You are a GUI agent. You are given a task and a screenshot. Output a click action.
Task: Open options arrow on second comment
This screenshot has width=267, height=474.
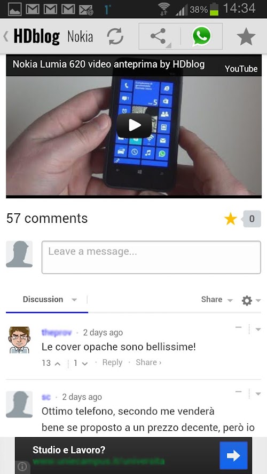pyautogui.click(x=258, y=393)
